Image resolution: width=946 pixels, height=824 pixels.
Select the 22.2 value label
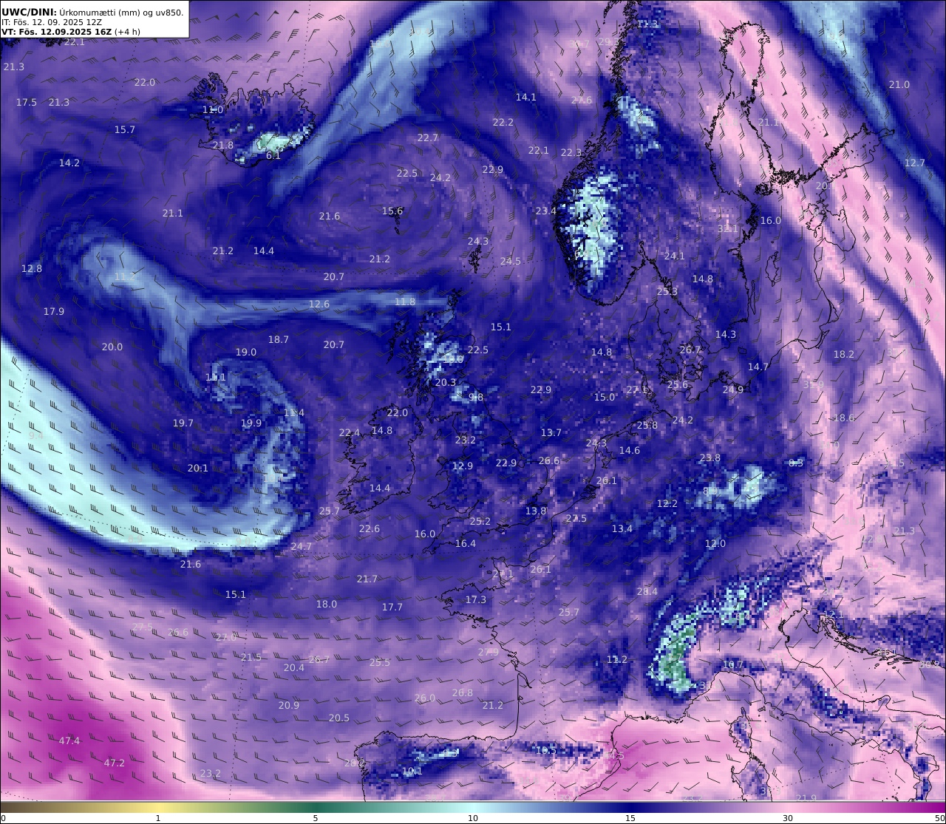pos(503,122)
